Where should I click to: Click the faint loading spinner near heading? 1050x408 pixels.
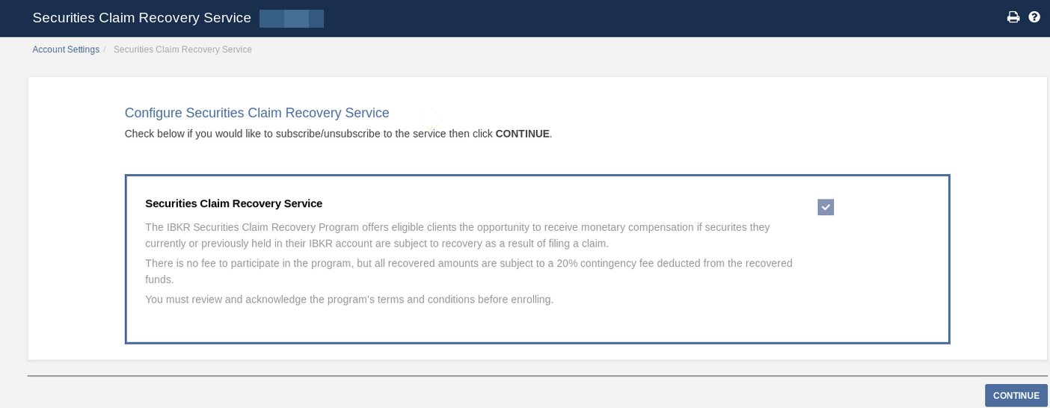(x=429, y=120)
